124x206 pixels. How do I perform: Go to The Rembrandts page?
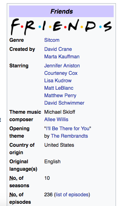(x=69, y=136)
